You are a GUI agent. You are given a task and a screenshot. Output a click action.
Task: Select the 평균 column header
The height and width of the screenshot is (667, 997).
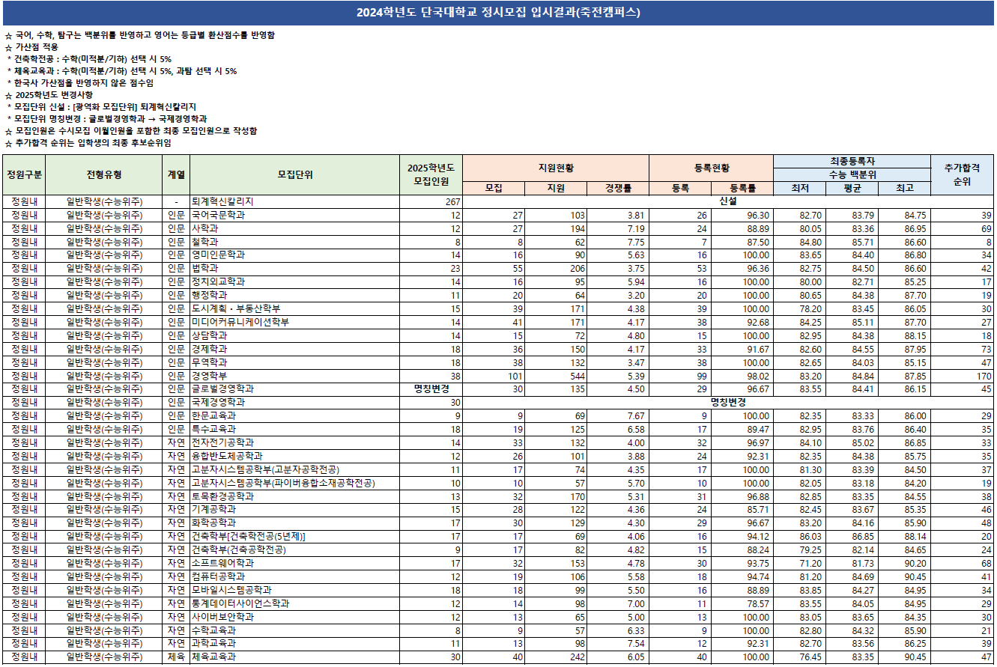click(x=852, y=188)
